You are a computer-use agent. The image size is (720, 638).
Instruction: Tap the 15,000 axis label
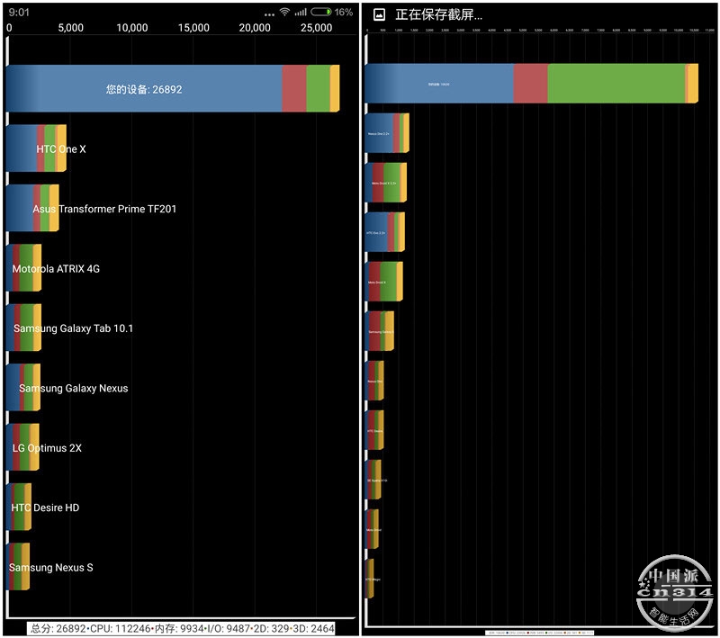pyautogui.click(x=193, y=28)
